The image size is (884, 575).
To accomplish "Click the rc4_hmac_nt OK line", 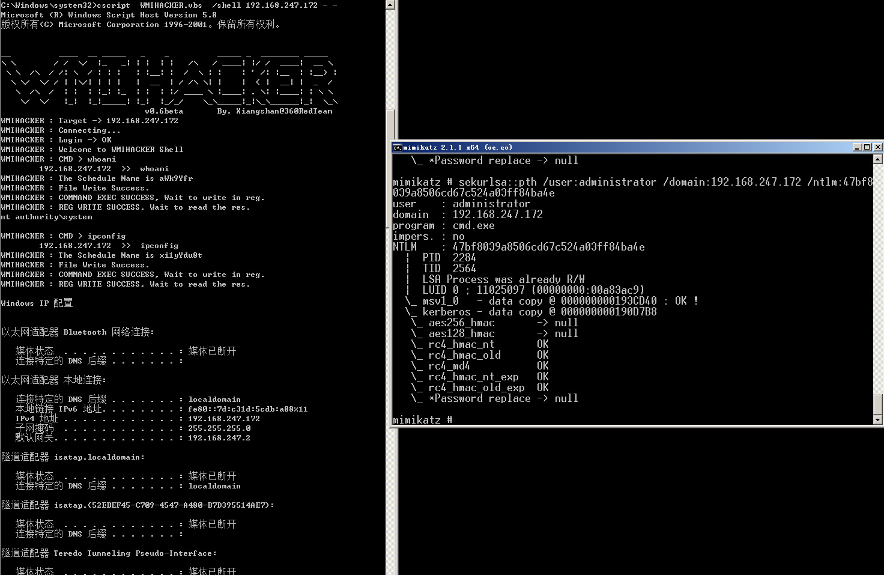I will pos(480,344).
